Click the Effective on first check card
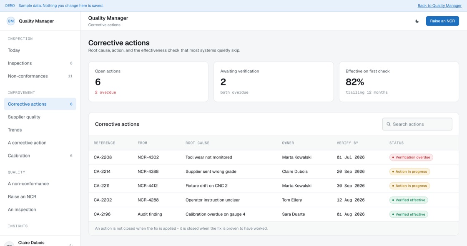467x246 pixels. click(399, 82)
